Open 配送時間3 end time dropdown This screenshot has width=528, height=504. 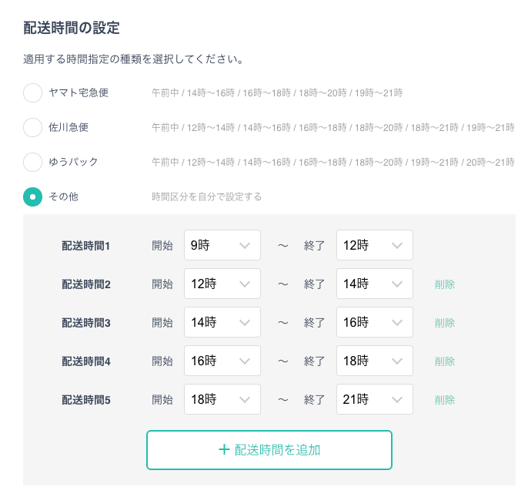tap(374, 322)
